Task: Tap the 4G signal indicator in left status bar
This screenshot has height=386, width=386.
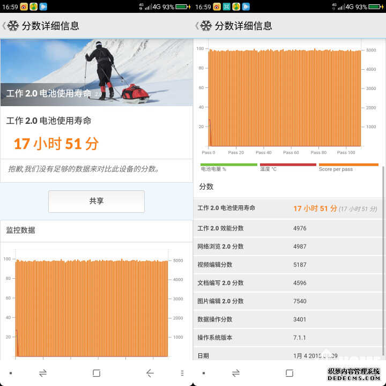Action: (150, 6)
